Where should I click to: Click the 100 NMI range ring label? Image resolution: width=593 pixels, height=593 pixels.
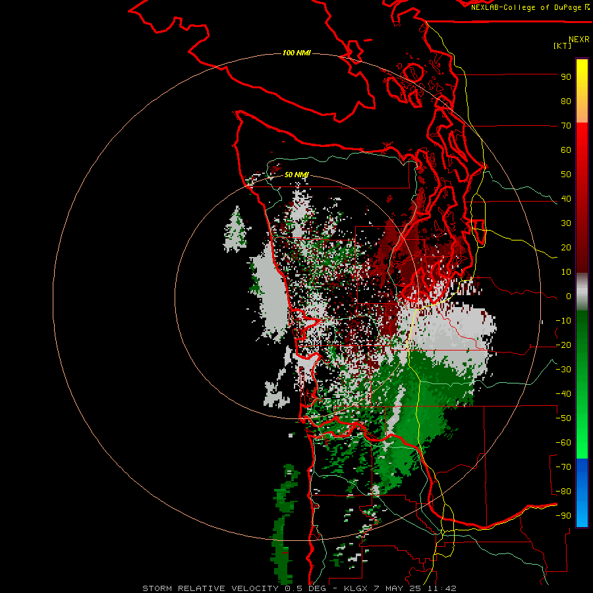296,53
